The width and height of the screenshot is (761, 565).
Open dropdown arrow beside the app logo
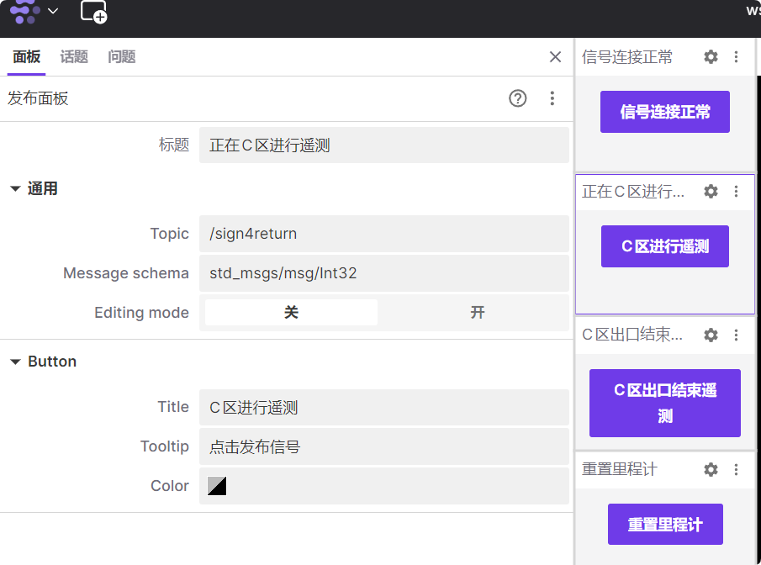(53, 12)
